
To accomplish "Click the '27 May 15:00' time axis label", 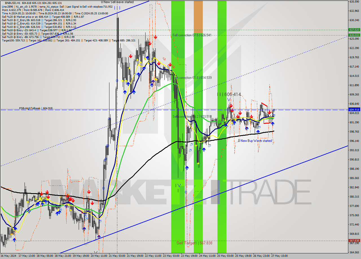I will [279, 256].
